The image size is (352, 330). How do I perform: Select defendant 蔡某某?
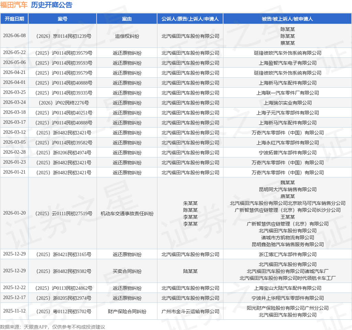288,43
